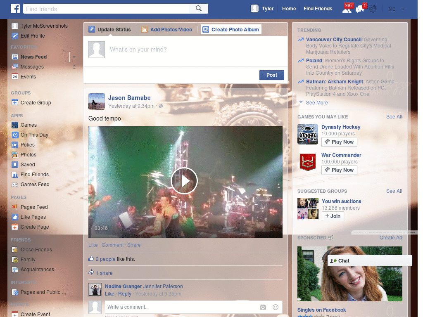The width and height of the screenshot is (423, 317).
Task: Go to Home in the top bar
Action: pyautogui.click(x=289, y=9)
